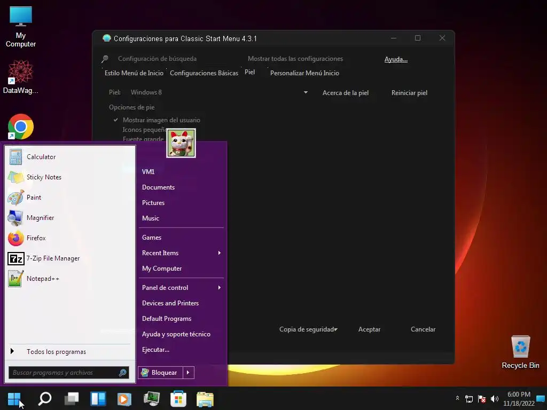Open the Widgets taskbar icon
This screenshot has height=410, width=547.
pos(98,399)
